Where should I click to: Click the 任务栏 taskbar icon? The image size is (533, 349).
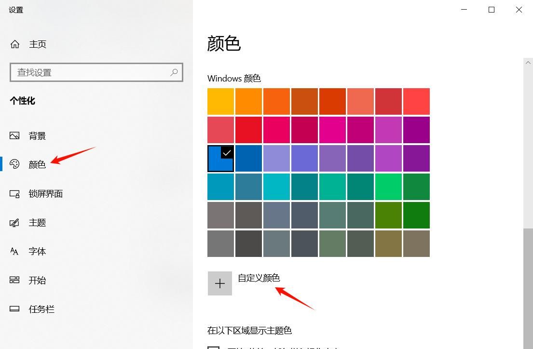click(x=14, y=309)
